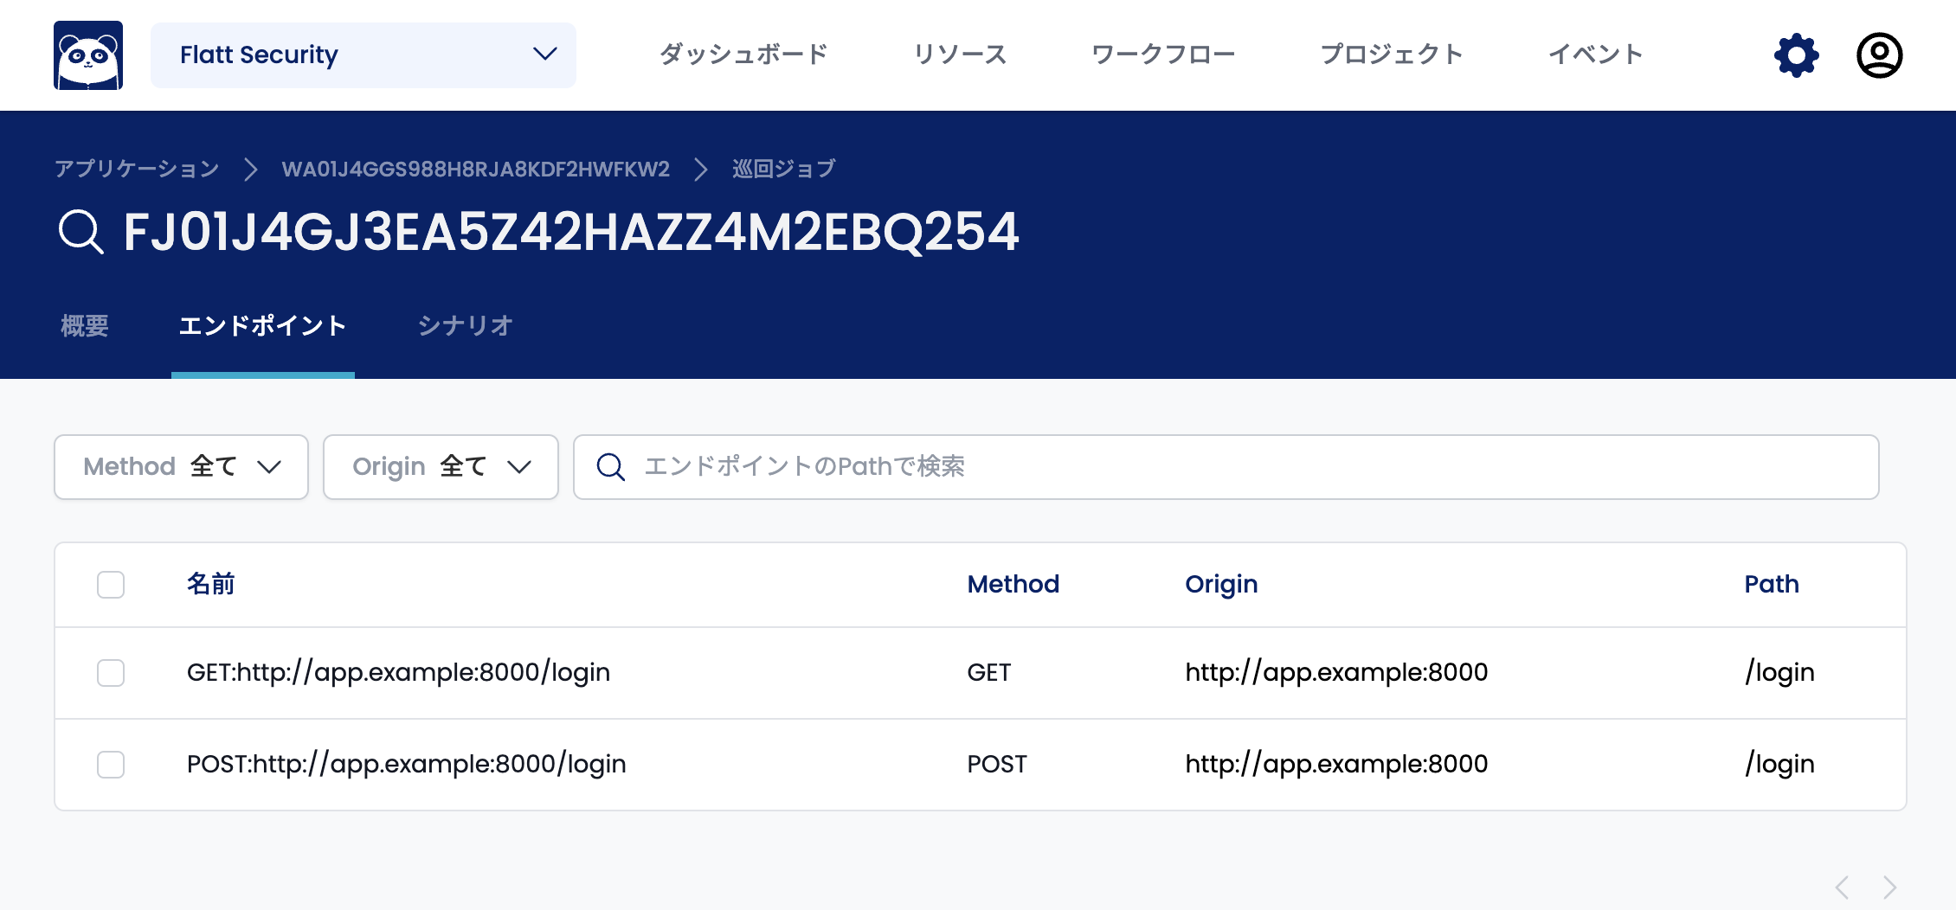Check the GET login endpoint row checkbox

pyautogui.click(x=111, y=673)
